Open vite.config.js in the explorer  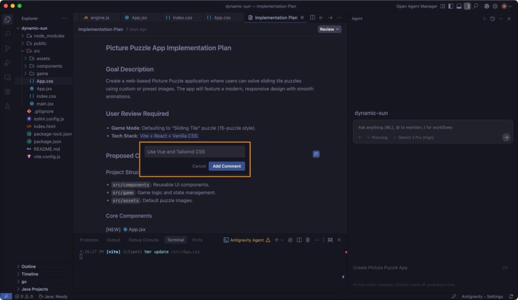click(x=47, y=156)
